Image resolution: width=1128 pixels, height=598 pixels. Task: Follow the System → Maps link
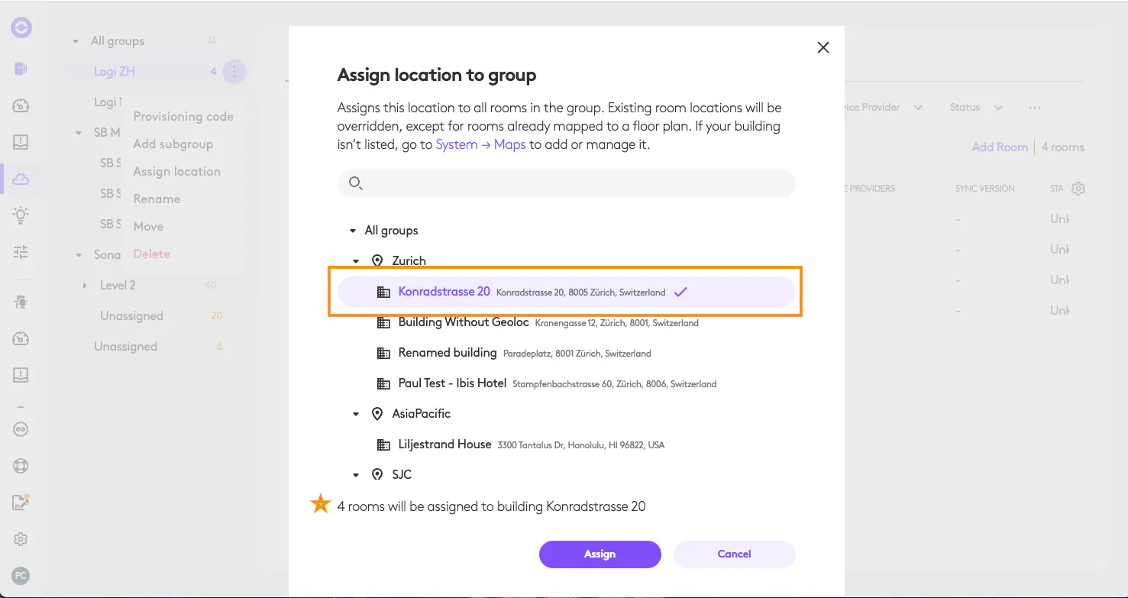coord(480,144)
